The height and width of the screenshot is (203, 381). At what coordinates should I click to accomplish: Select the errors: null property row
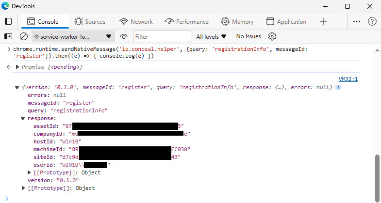pyautogui.click(x=47, y=95)
